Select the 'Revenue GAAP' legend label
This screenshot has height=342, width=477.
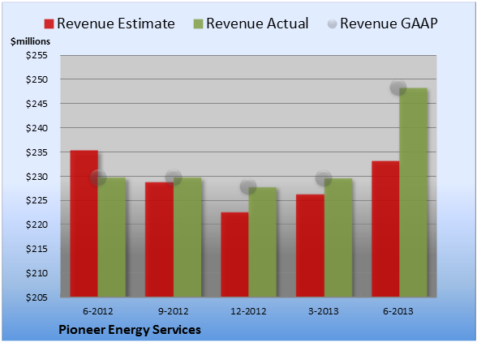389,24
